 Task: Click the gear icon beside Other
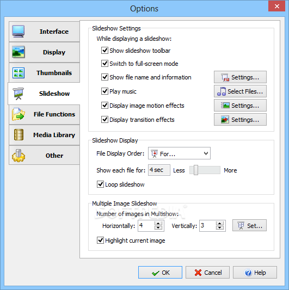tap(19, 156)
